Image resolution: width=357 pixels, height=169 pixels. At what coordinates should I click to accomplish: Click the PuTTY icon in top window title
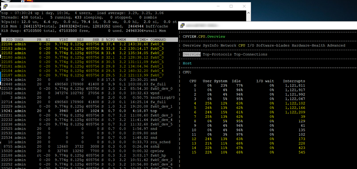tap(5, 6)
